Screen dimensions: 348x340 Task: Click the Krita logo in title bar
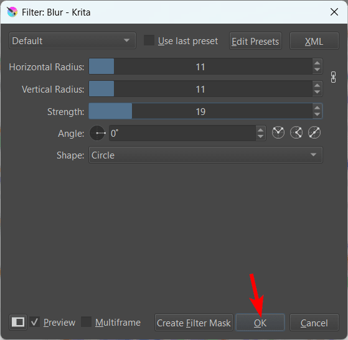[x=12, y=12]
